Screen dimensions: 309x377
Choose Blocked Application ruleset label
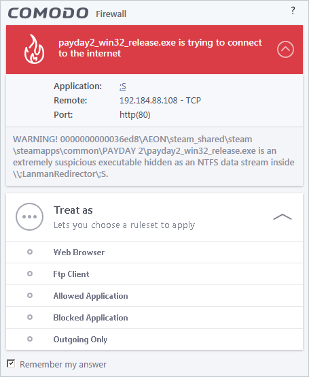pyautogui.click(x=90, y=318)
